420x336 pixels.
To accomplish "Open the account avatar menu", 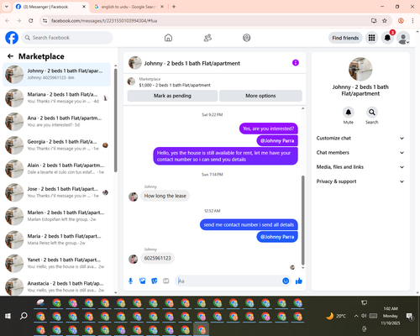I will 403,38.
